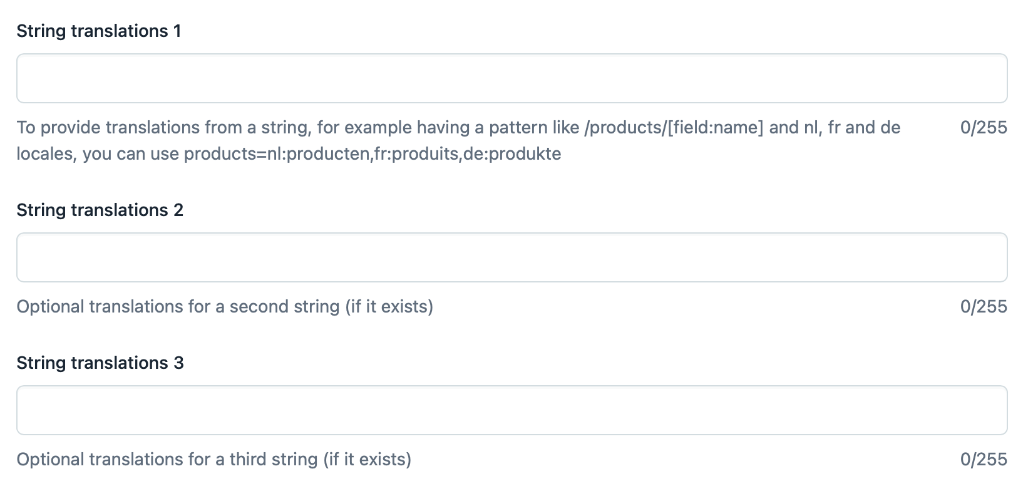Click the "String translations 2" label

(100, 210)
